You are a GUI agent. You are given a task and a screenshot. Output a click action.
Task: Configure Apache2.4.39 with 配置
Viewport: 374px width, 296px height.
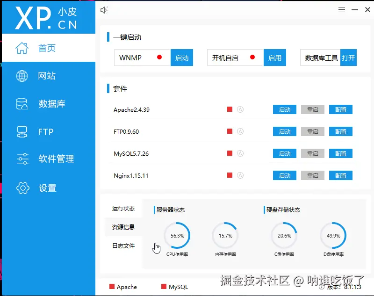[341, 109]
